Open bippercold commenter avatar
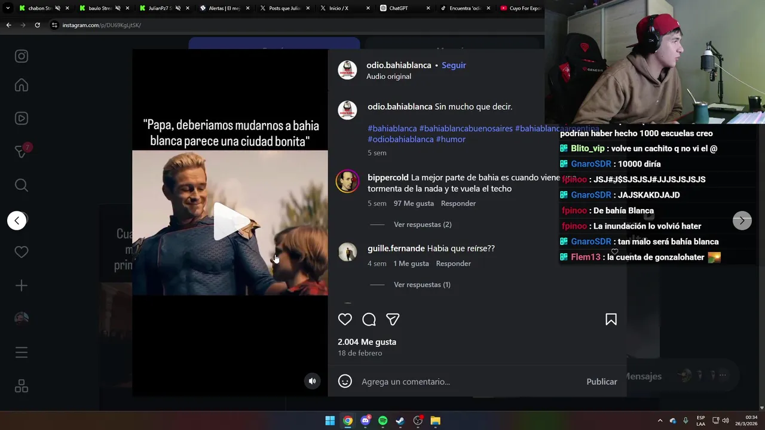The image size is (765, 430). 347,181
